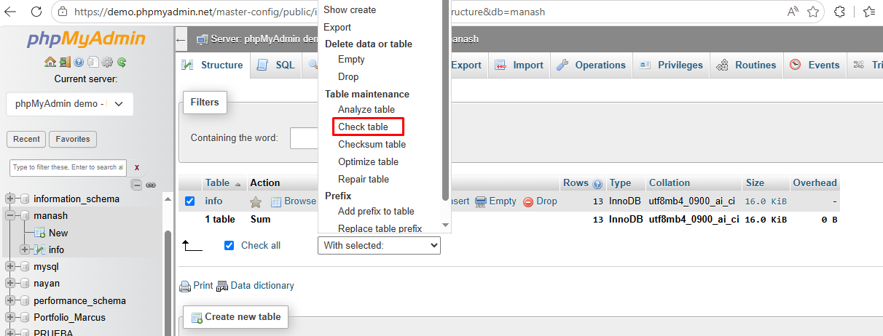The width and height of the screenshot is (883, 336).
Task: Click the dropdown list scrollbar
Action: coord(446,102)
